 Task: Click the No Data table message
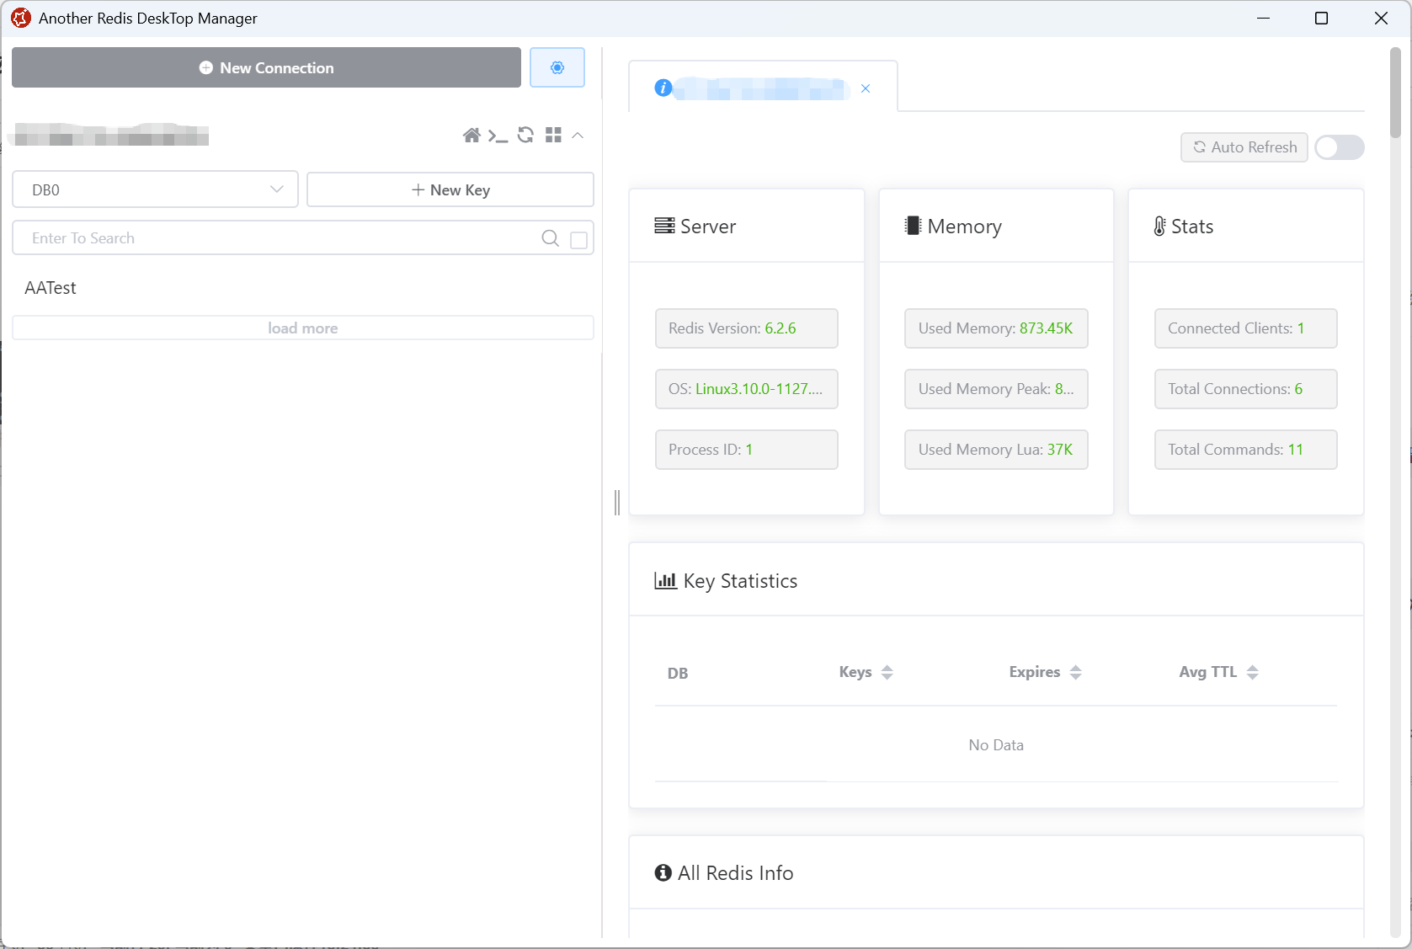(996, 745)
